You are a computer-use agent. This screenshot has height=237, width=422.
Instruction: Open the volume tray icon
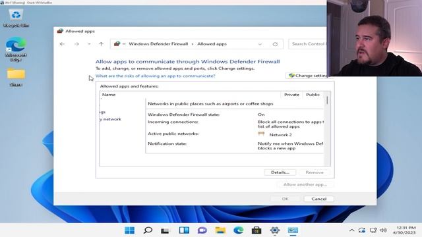(x=383, y=230)
